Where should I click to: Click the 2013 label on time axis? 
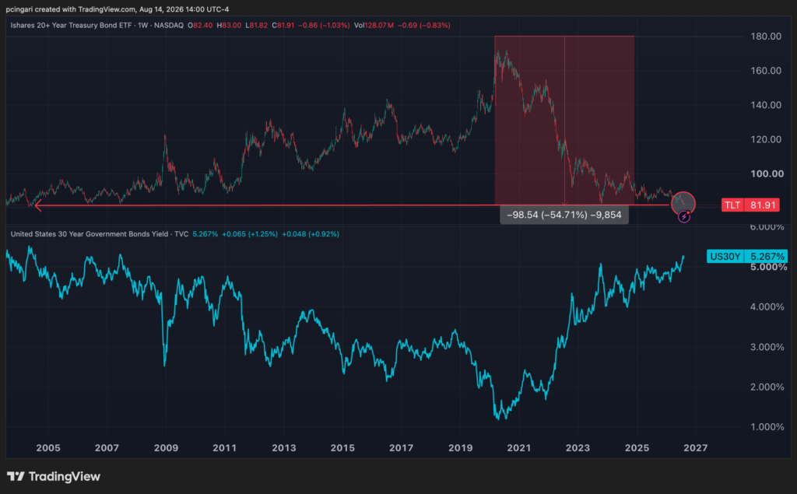pyautogui.click(x=283, y=448)
